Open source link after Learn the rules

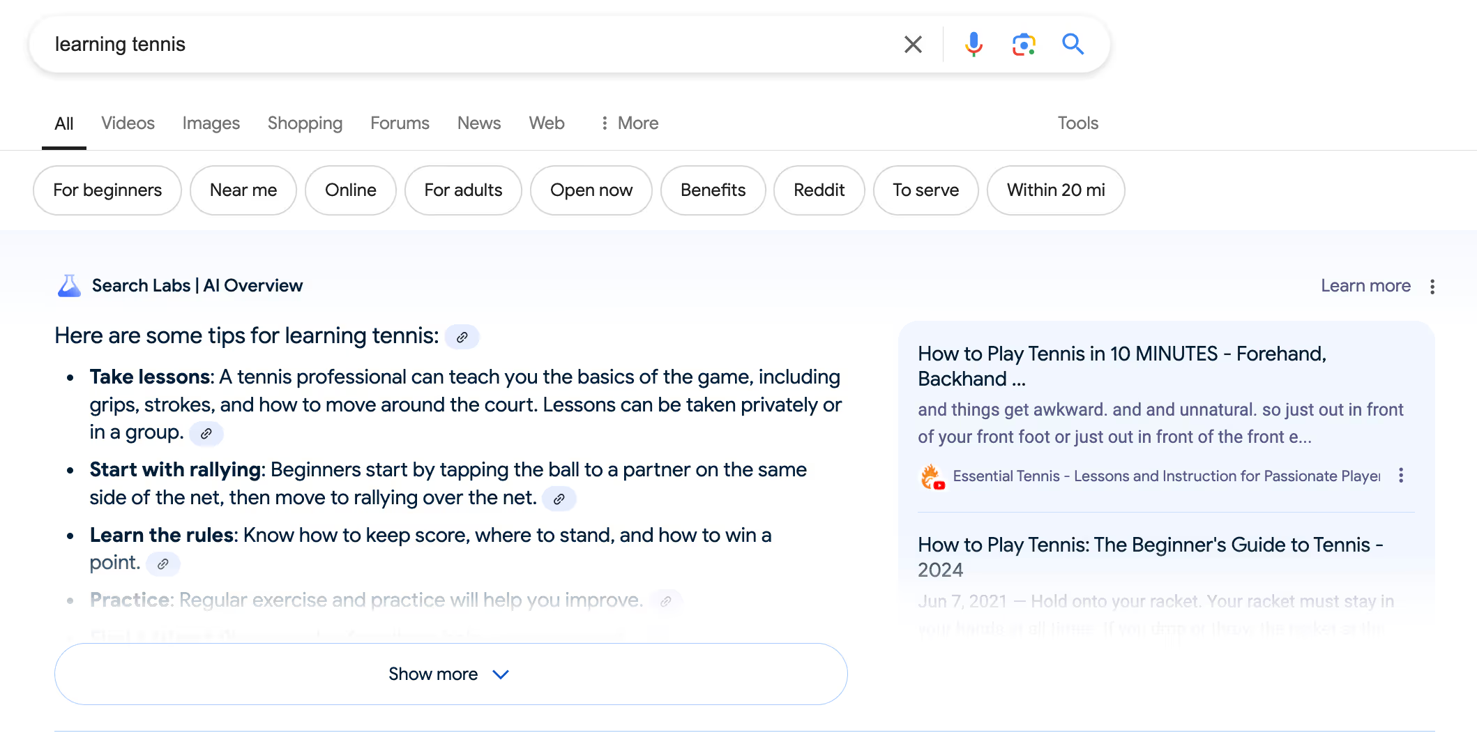pyautogui.click(x=163, y=564)
